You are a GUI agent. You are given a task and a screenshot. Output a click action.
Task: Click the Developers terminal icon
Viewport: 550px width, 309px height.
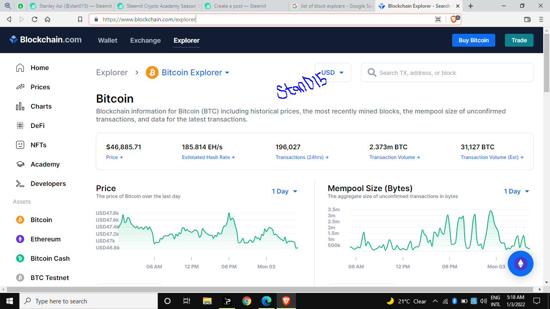pos(20,183)
